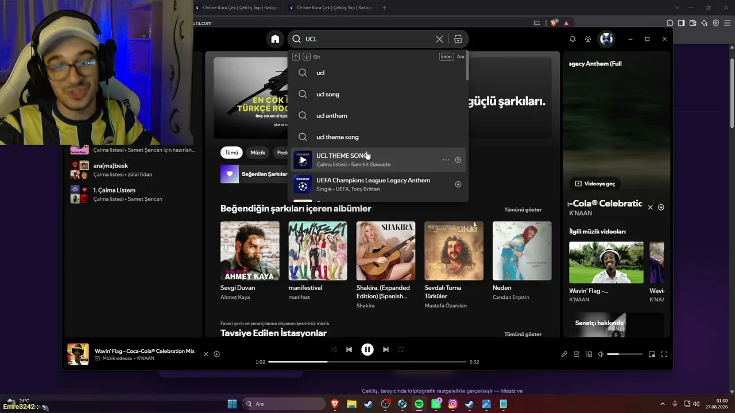Add K'NAAN track to library in side panel
Image resolution: width=735 pixels, height=413 pixels.
pyautogui.click(x=661, y=207)
